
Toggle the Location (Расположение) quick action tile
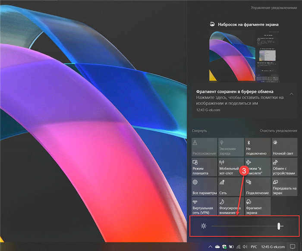click(204, 147)
